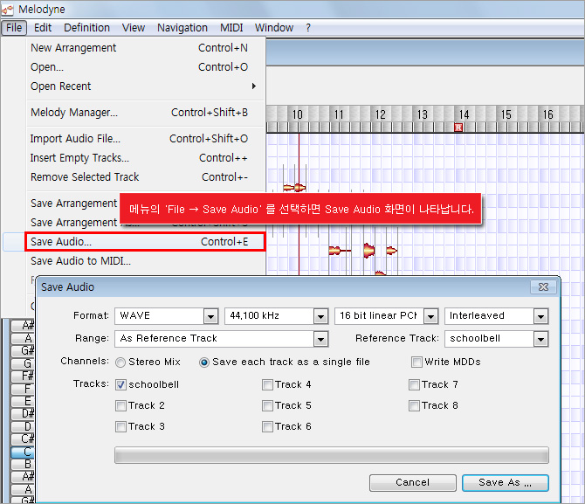Click bar 10 on the timeline ruler

pyautogui.click(x=298, y=114)
